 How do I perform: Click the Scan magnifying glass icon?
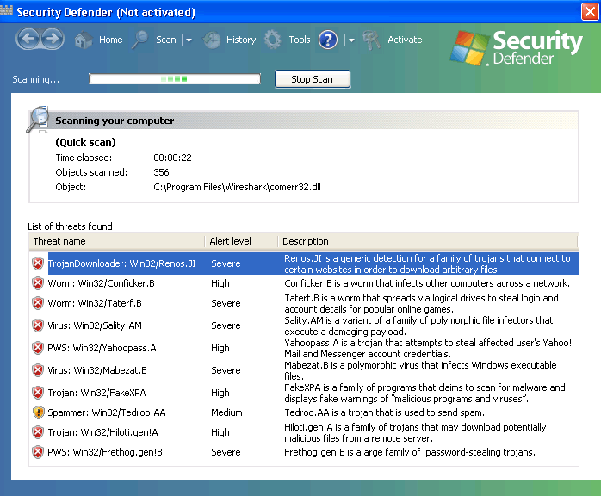(140, 40)
